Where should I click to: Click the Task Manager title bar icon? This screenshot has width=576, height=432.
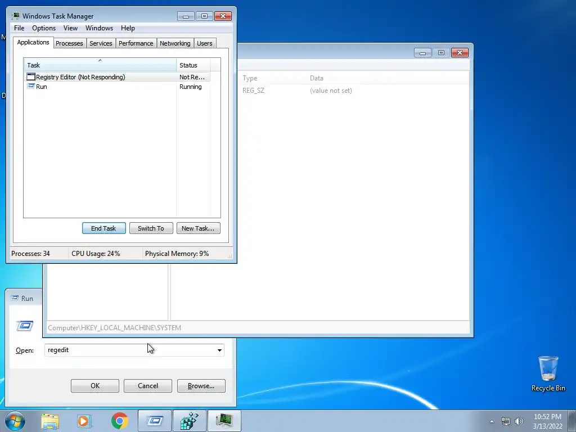[x=15, y=16]
